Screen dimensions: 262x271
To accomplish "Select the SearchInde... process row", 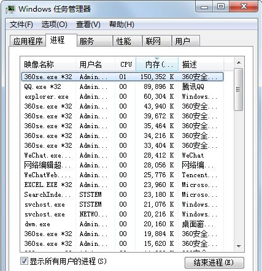I will click(122, 194).
